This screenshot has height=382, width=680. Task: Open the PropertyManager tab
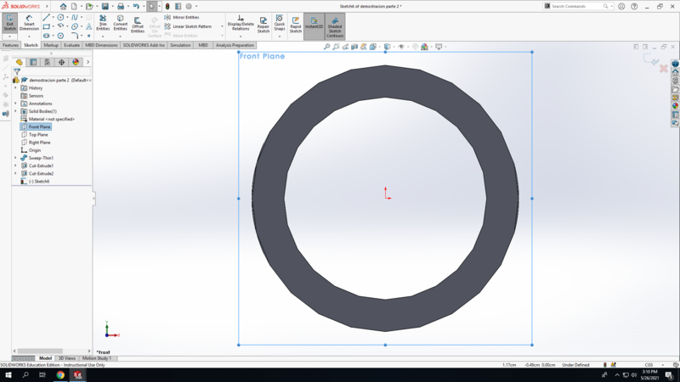[x=33, y=62]
